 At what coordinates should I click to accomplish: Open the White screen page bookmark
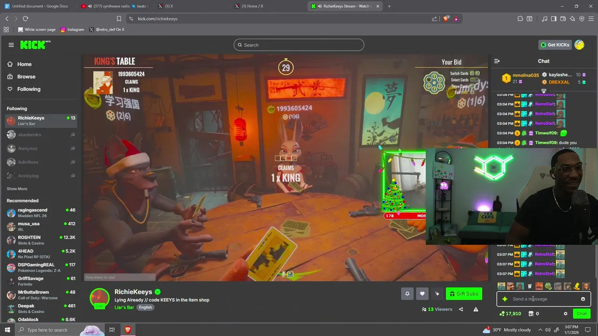[x=36, y=29]
